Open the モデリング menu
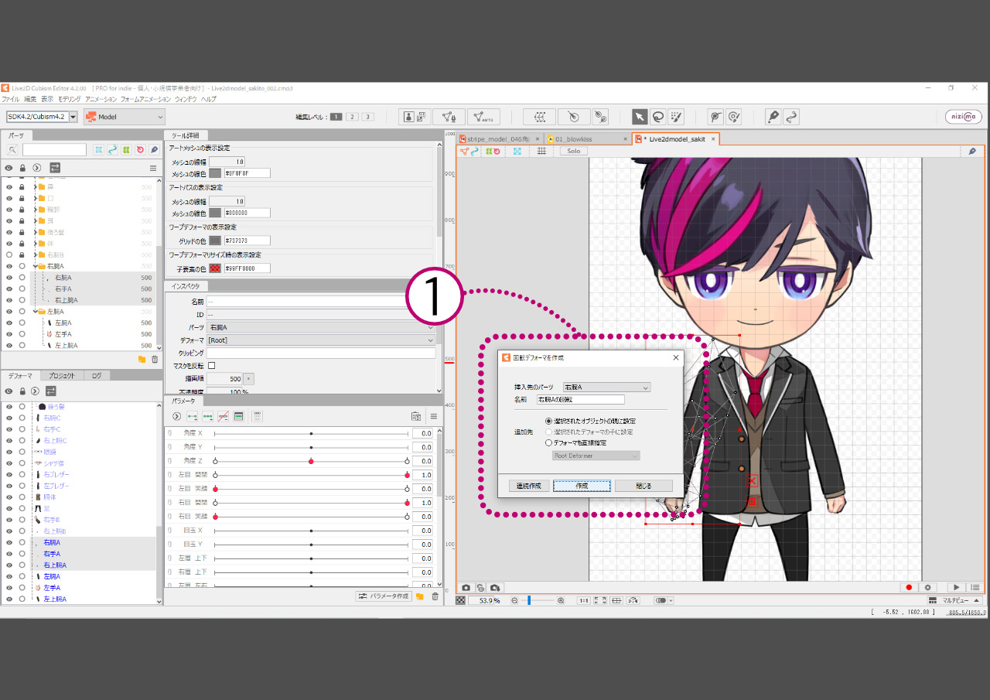 pyautogui.click(x=69, y=100)
